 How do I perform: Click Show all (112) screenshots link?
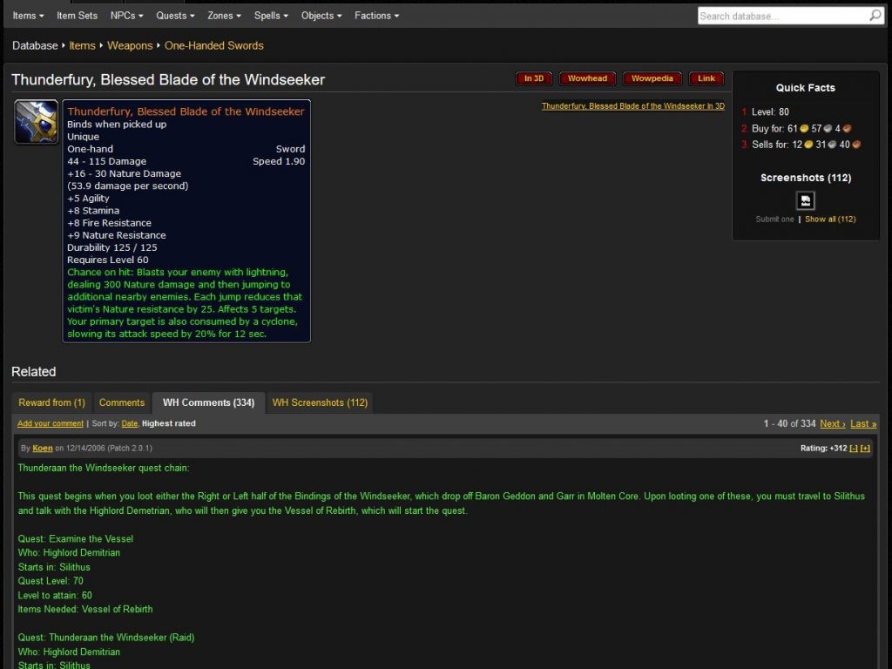(x=830, y=219)
